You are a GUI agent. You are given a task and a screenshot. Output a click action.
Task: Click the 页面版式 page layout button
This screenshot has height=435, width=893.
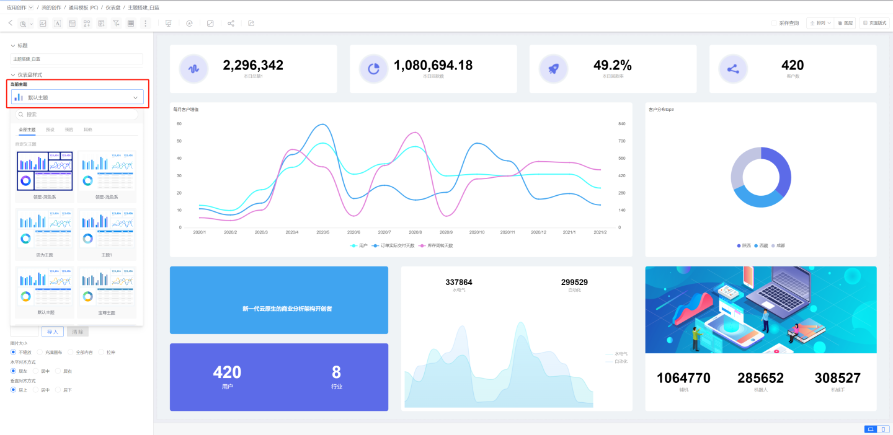point(874,23)
